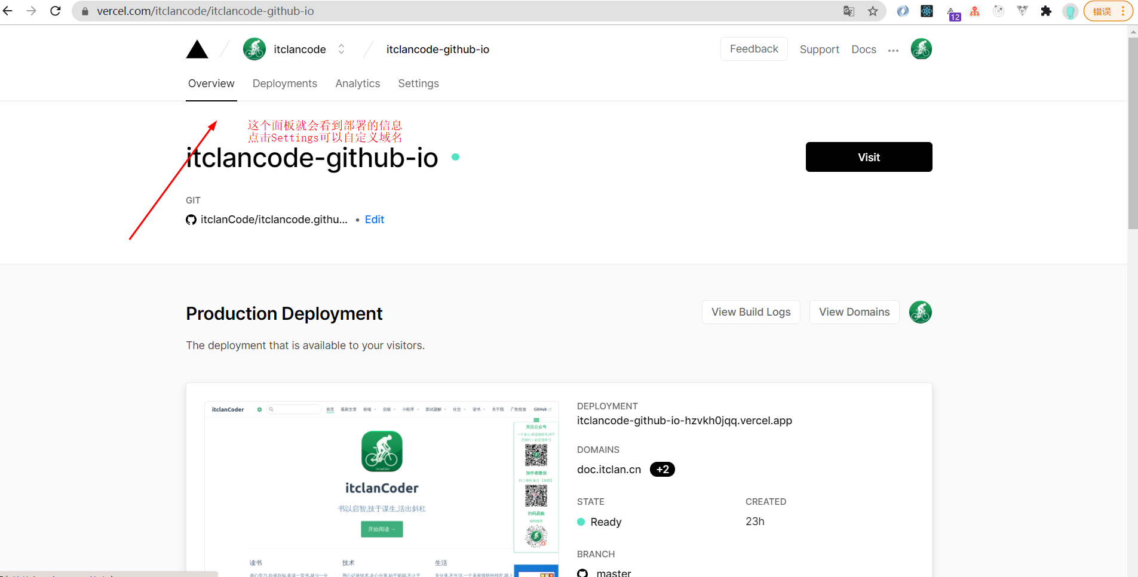
Task: Click the green dot beside itclancode-github-io heading
Action: pos(455,157)
